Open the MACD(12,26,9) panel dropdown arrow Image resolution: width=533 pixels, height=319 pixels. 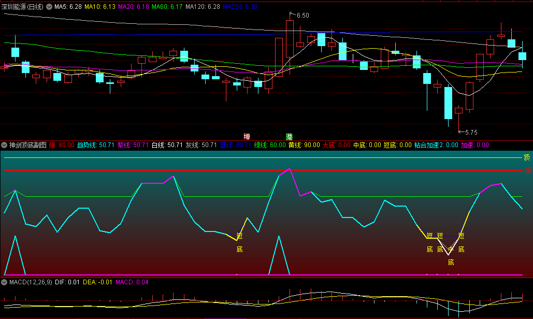click(4, 283)
